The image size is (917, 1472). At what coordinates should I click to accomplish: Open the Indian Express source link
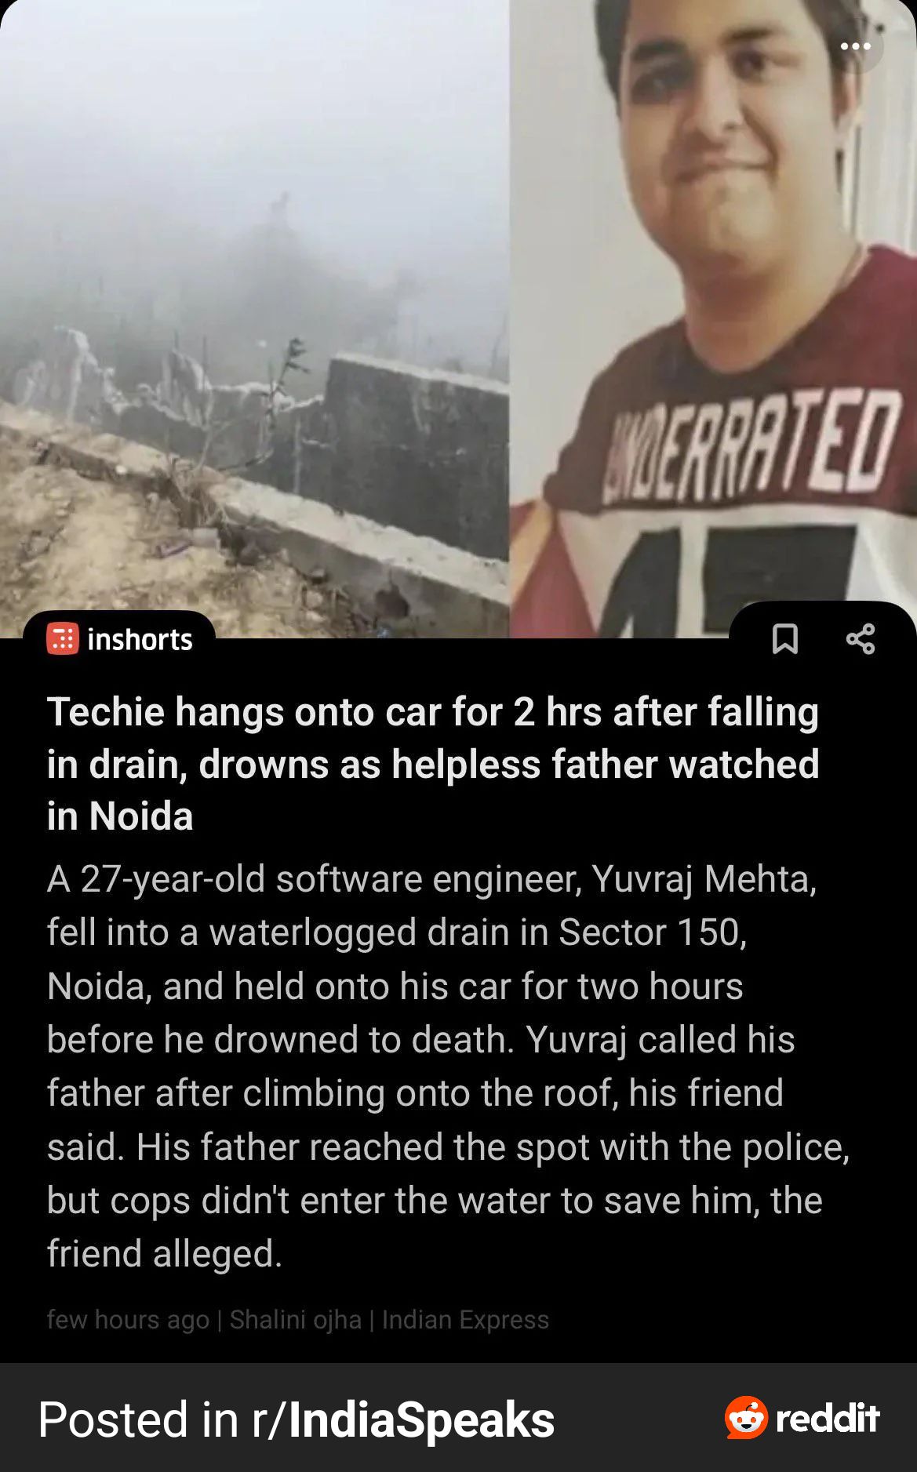point(465,1319)
